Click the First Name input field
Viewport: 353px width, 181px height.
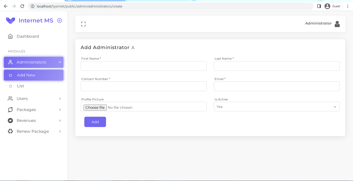[144, 66]
